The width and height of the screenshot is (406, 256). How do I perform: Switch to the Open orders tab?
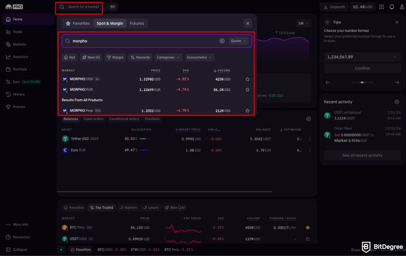coord(94,119)
